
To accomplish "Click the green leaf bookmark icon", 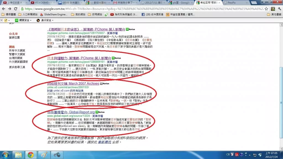I will [106, 14].
